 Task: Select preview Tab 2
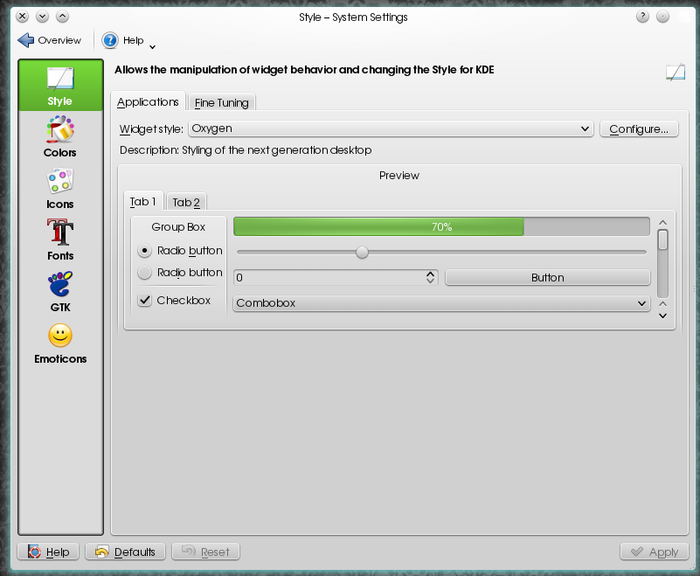click(x=186, y=202)
